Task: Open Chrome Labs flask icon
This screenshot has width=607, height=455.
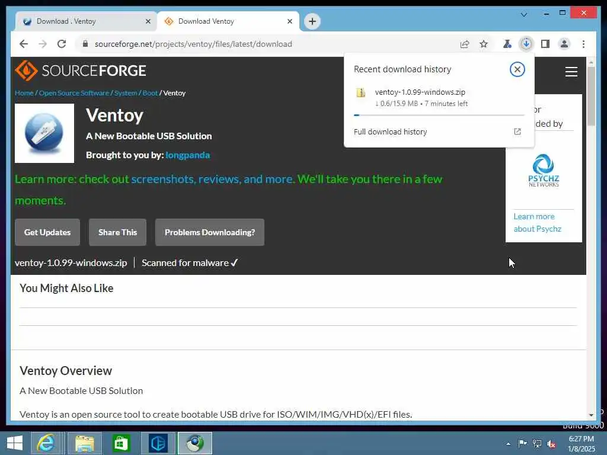Action: 507,44
